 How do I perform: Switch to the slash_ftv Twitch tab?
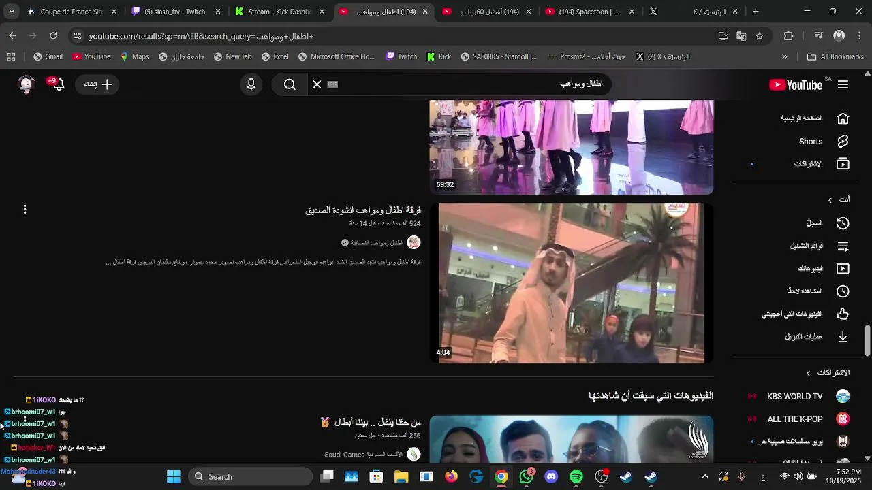click(174, 12)
